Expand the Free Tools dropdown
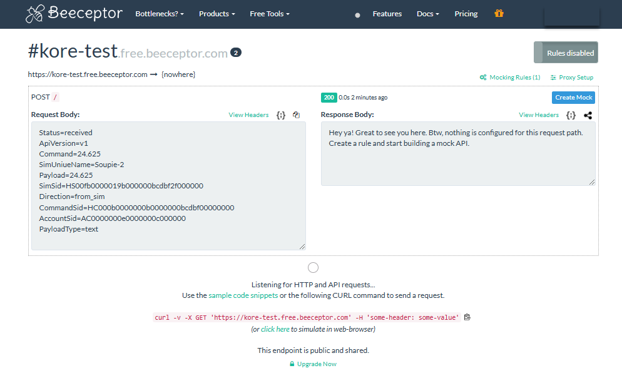 (270, 14)
